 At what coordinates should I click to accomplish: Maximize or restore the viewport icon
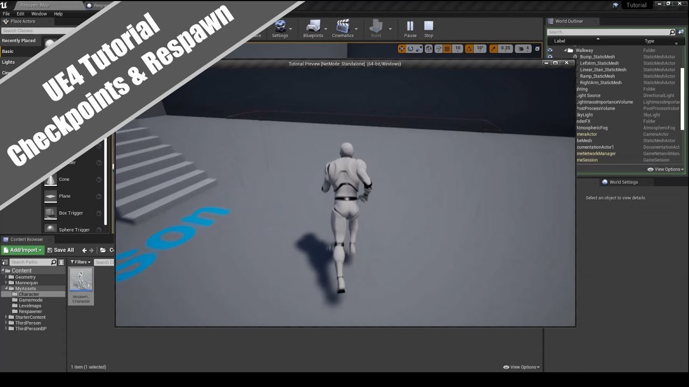[x=537, y=48]
